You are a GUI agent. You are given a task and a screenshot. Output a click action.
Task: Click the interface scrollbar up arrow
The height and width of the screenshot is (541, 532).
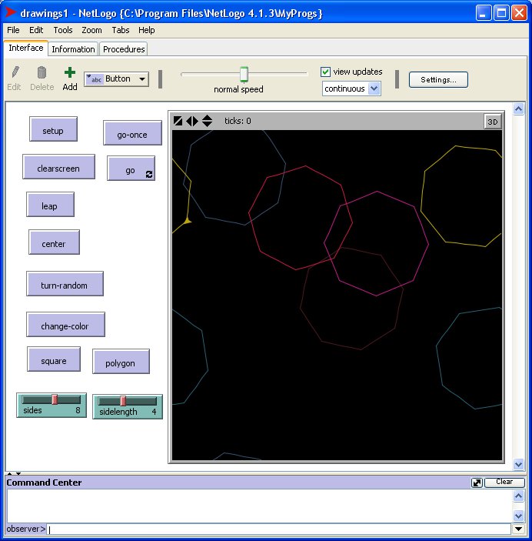tap(519, 109)
